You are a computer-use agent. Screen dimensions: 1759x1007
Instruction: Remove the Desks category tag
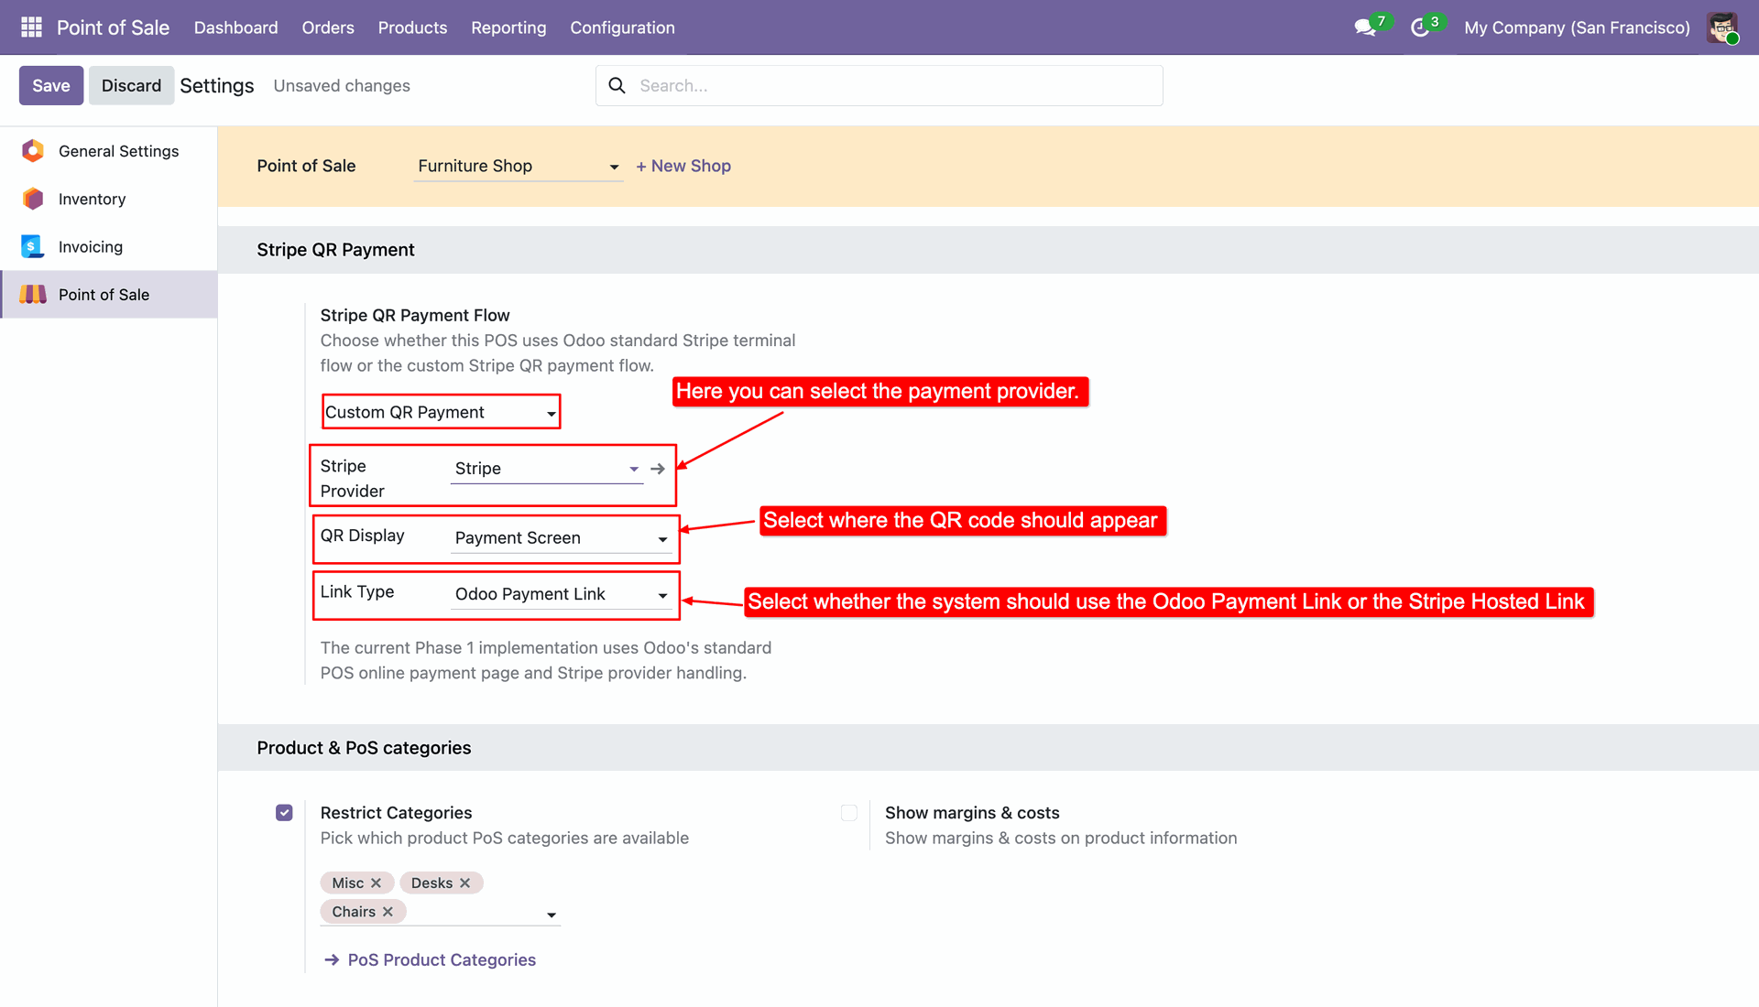point(464,882)
